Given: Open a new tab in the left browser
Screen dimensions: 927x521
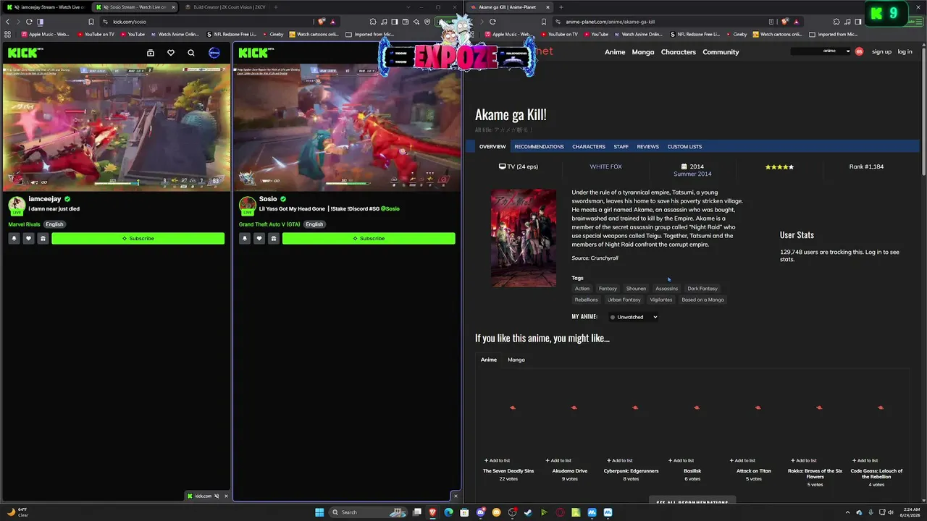Looking at the screenshot, I should tap(275, 7).
